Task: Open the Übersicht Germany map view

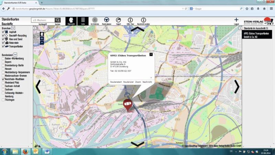Action: pos(71,21)
